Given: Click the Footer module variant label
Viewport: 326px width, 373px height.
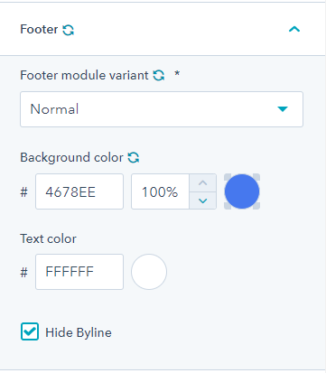Looking at the screenshot, I should pyautogui.click(x=84, y=75).
